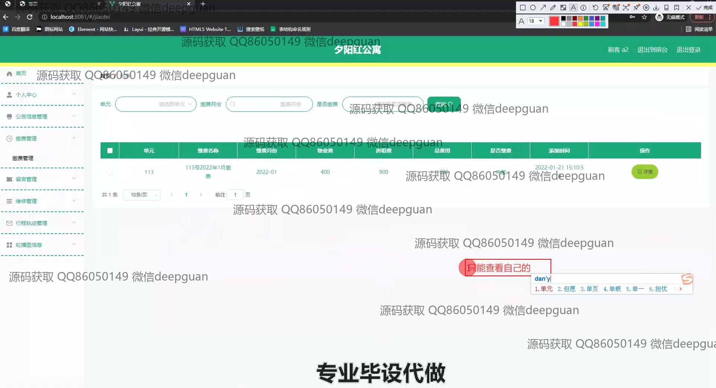The width and height of the screenshot is (716, 388).
Task: Pin the screenshot to screen
Action: coord(636,7)
